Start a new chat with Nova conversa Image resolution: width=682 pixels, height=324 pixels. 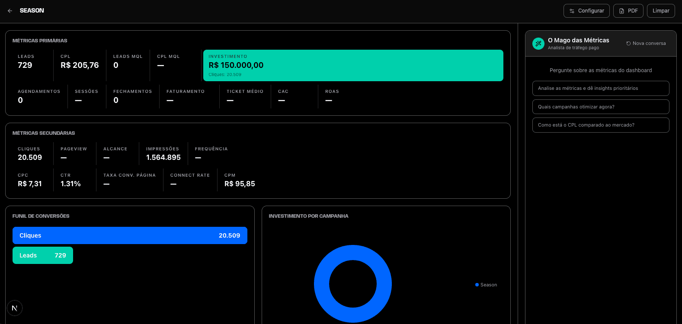646,44
